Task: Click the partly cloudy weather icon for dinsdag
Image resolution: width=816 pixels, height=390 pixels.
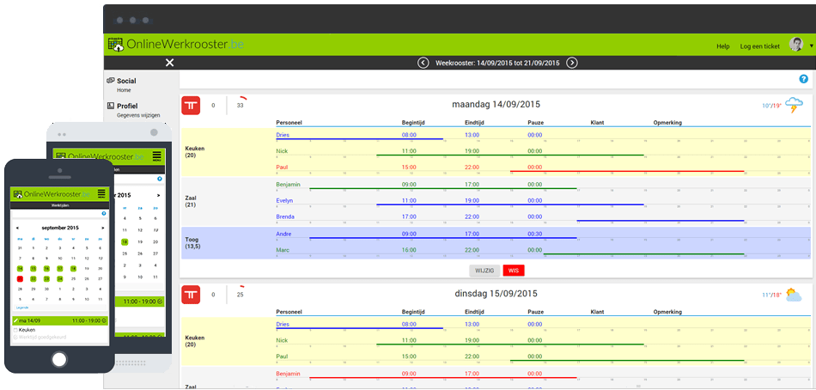Action: (x=795, y=295)
